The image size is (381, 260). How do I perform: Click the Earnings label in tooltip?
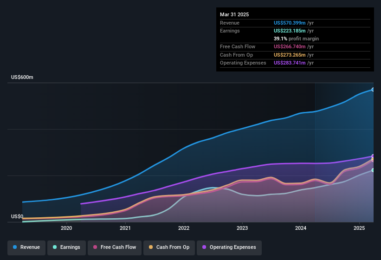click(x=230, y=31)
